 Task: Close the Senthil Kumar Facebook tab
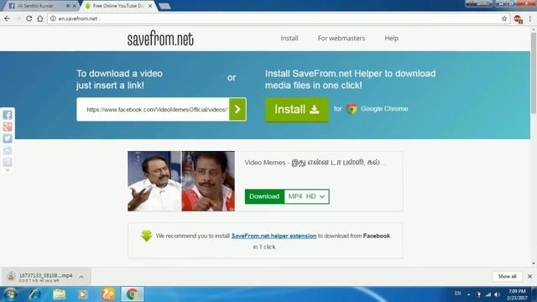tap(75, 6)
